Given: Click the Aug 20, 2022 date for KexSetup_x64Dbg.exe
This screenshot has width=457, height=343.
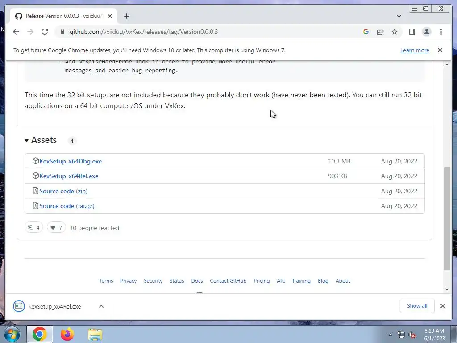Looking at the screenshot, I should coord(399,161).
